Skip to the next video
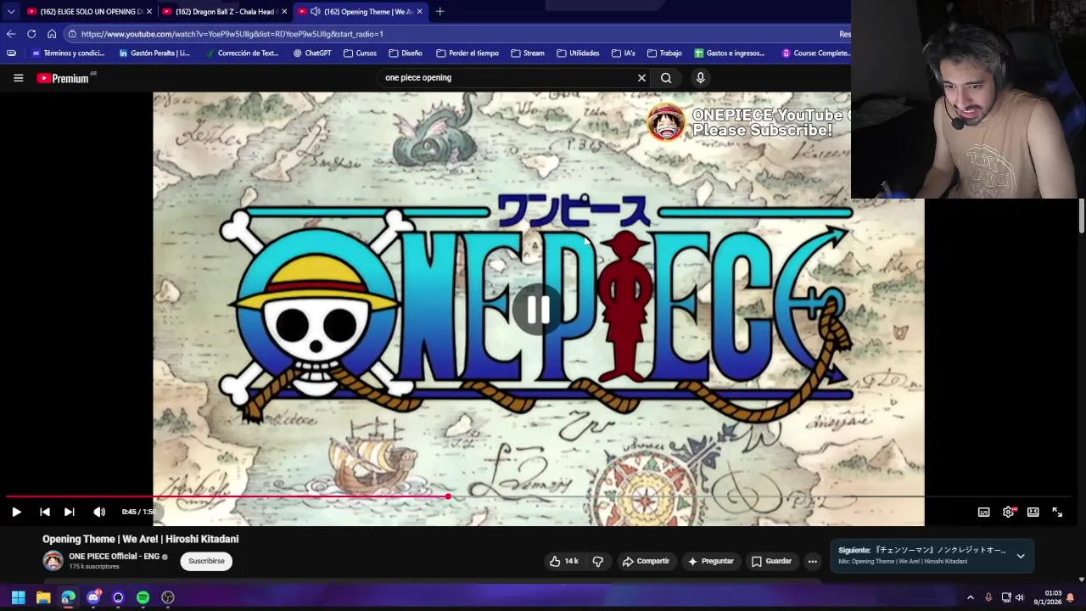The width and height of the screenshot is (1086, 611). click(x=70, y=512)
